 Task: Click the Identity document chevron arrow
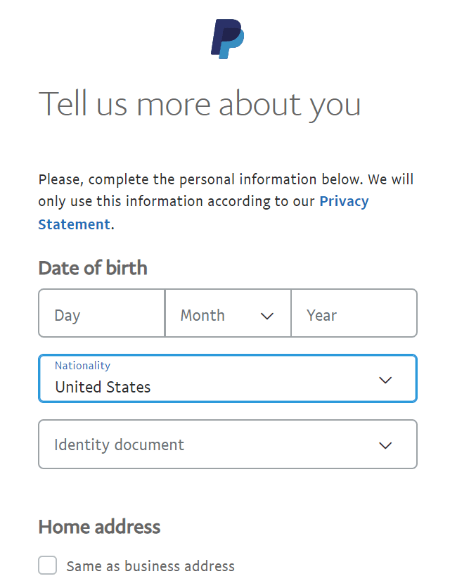385,445
